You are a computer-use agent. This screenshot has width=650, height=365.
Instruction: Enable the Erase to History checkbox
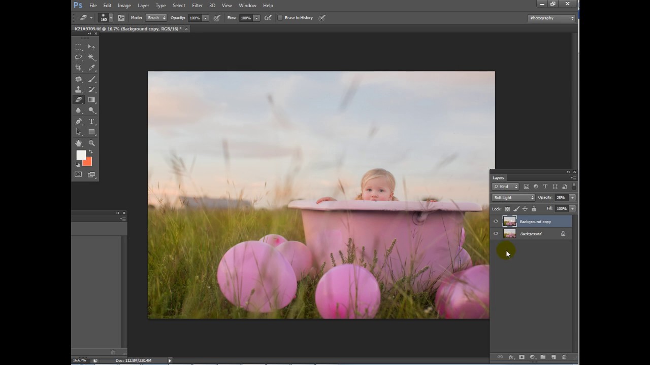point(280,18)
